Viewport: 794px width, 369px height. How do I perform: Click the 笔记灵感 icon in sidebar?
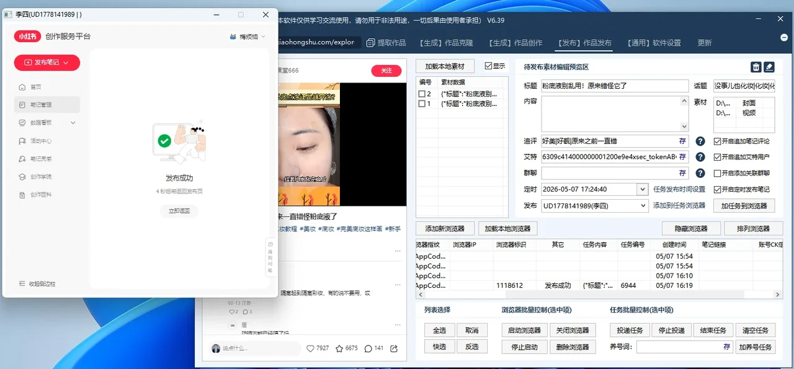click(22, 159)
